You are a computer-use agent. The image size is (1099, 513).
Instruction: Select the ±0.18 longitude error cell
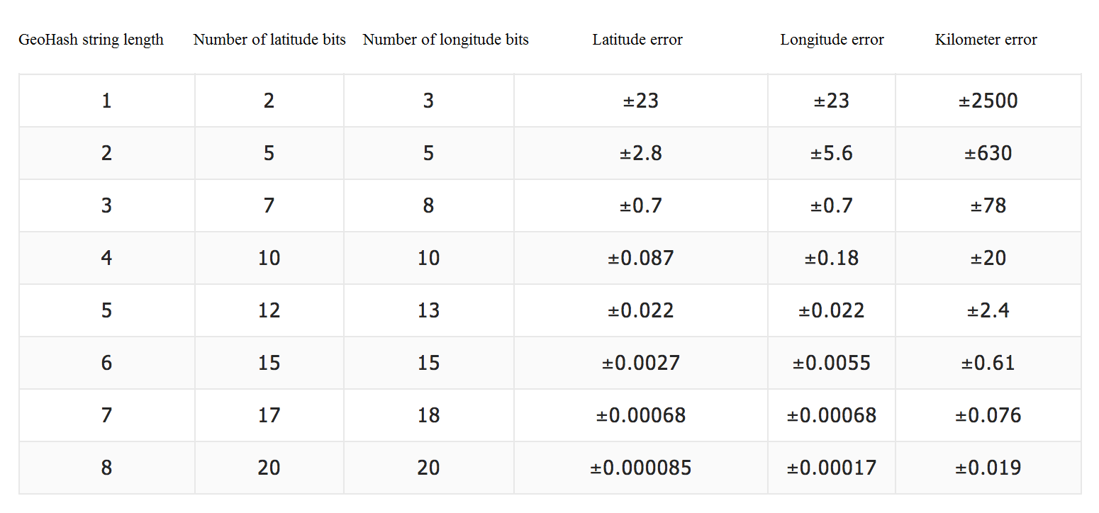(832, 258)
